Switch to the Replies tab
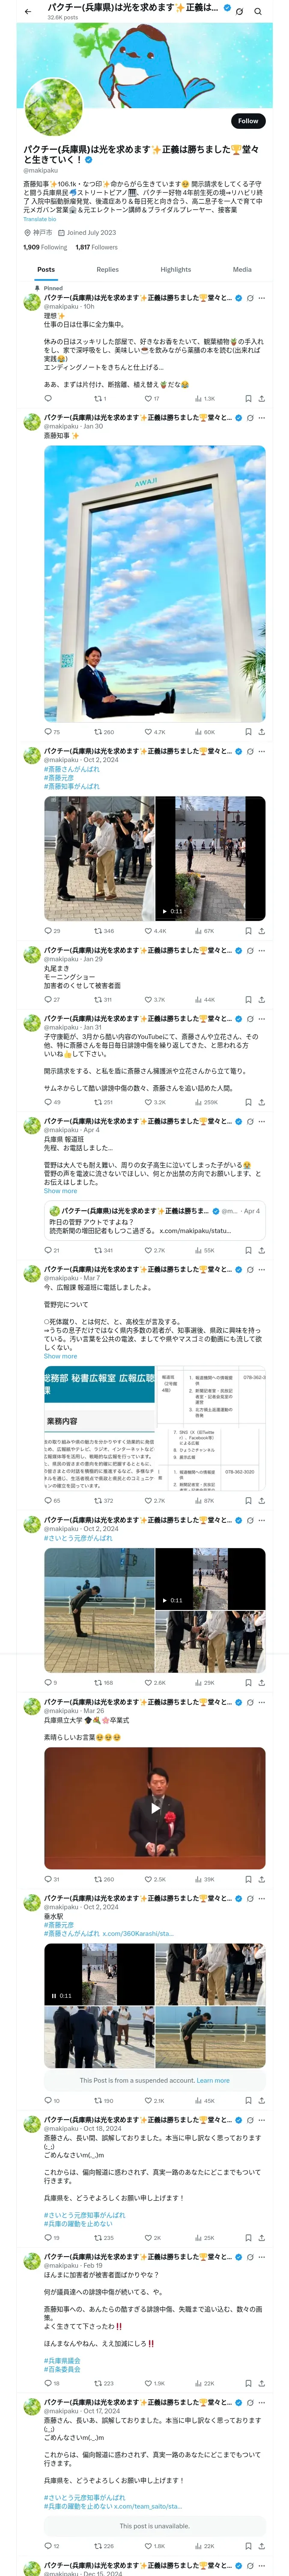This screenshot has width=289, height=2576. point(107,269)
